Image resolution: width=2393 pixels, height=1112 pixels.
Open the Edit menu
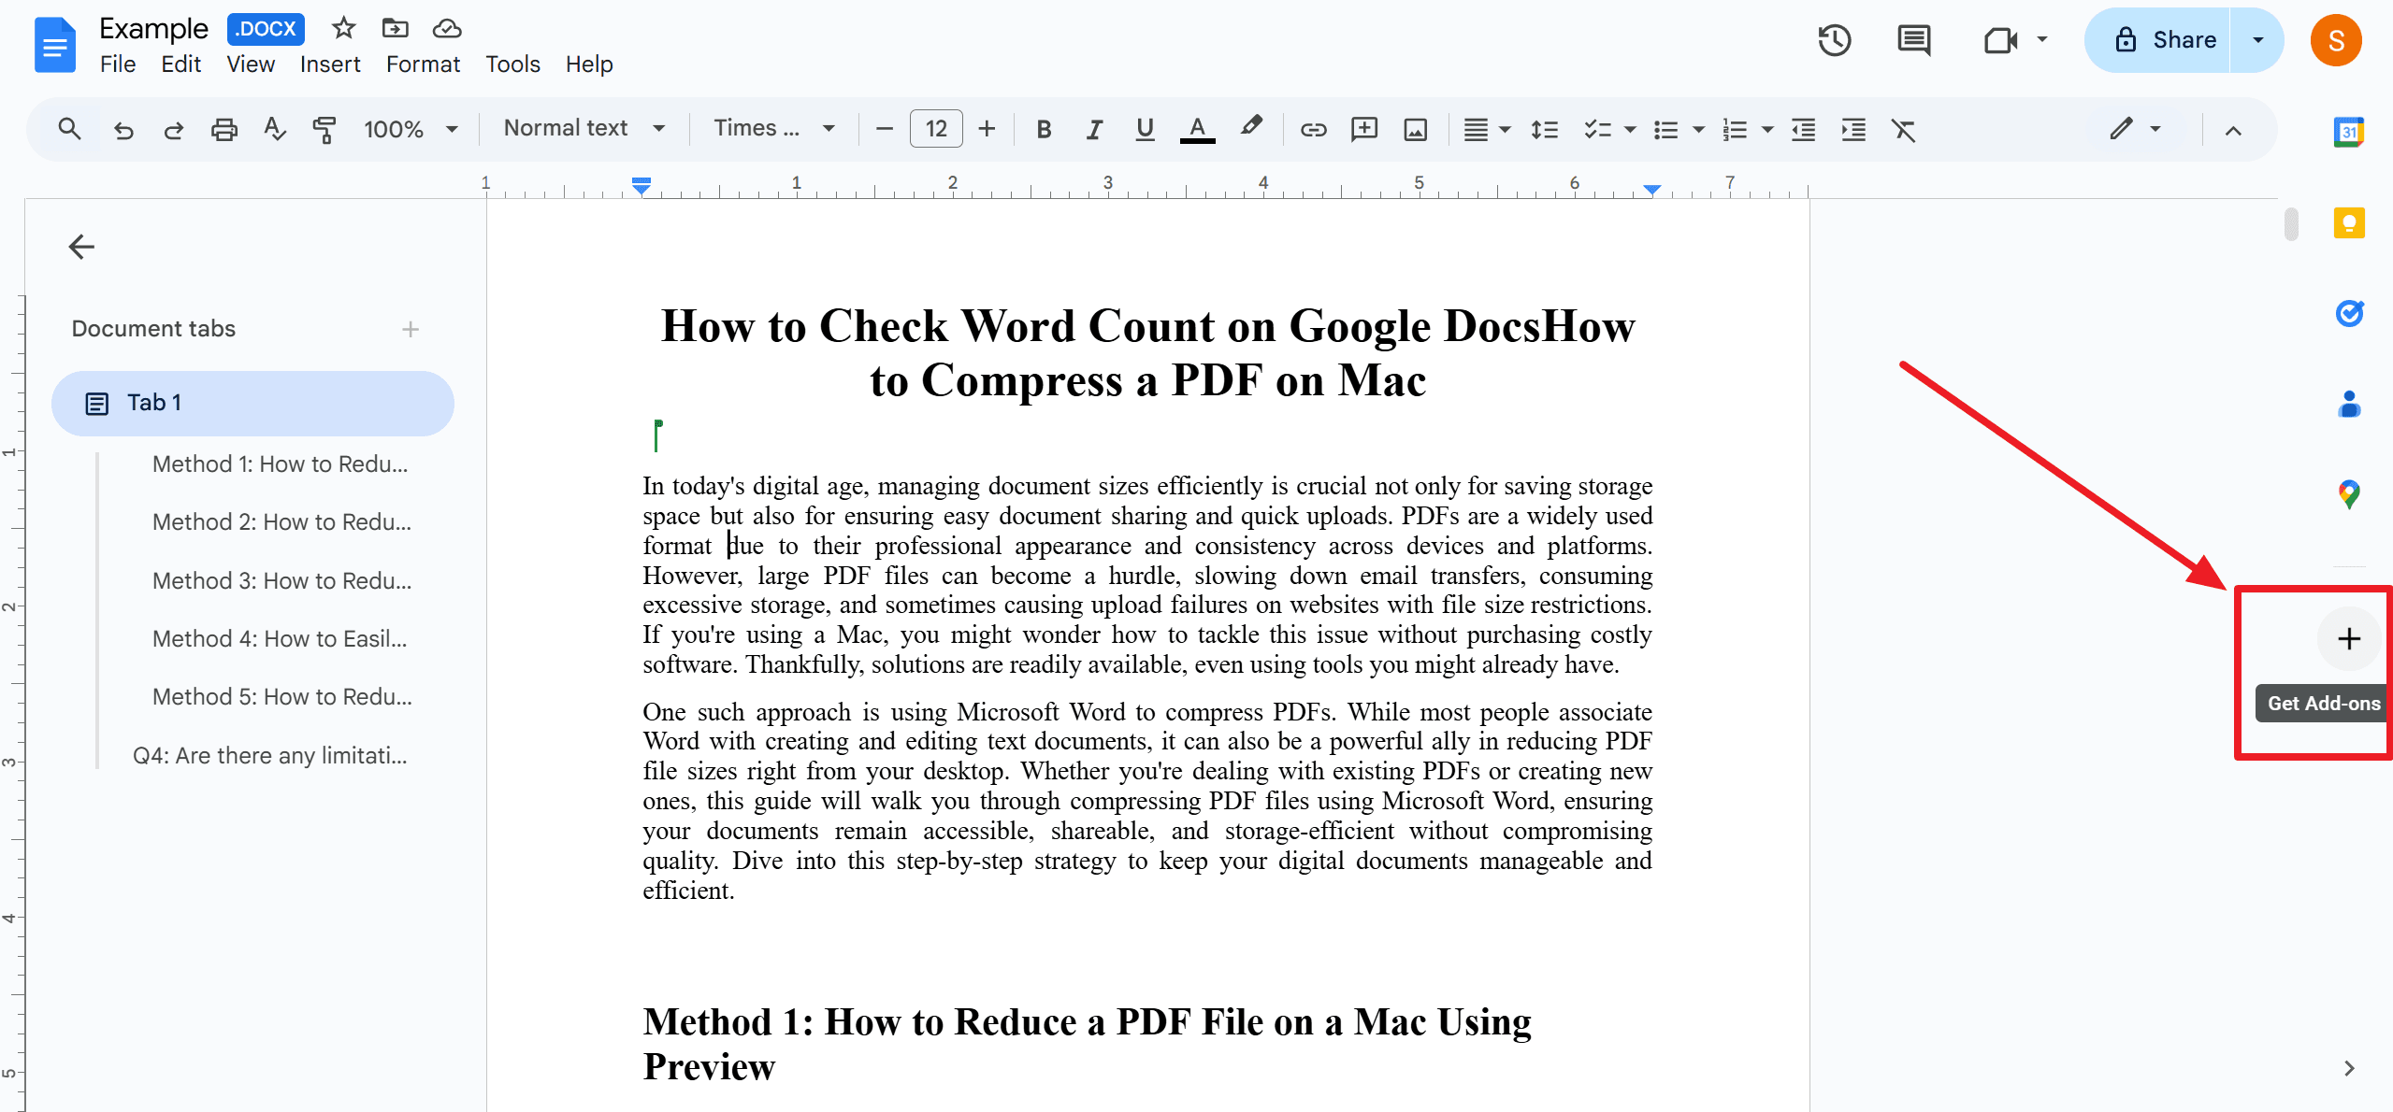click(180, 64)
